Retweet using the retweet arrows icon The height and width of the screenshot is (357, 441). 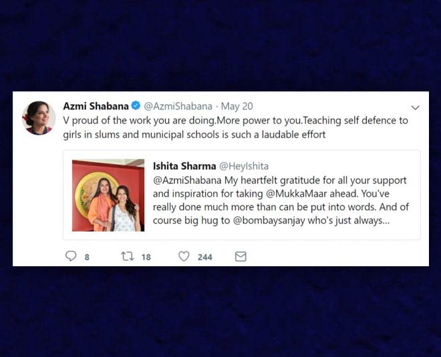127,256
